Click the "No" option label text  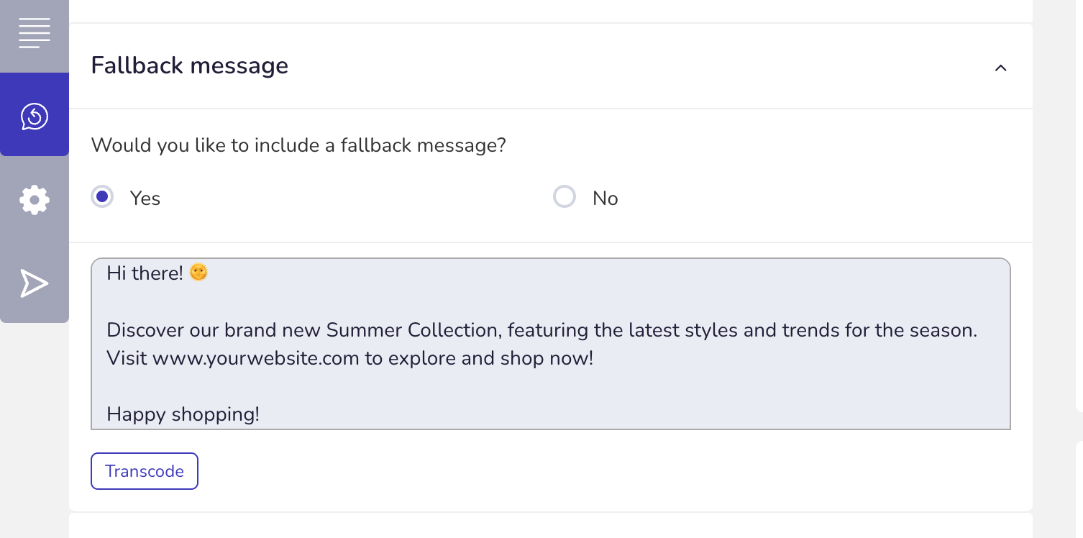(606, 199)
